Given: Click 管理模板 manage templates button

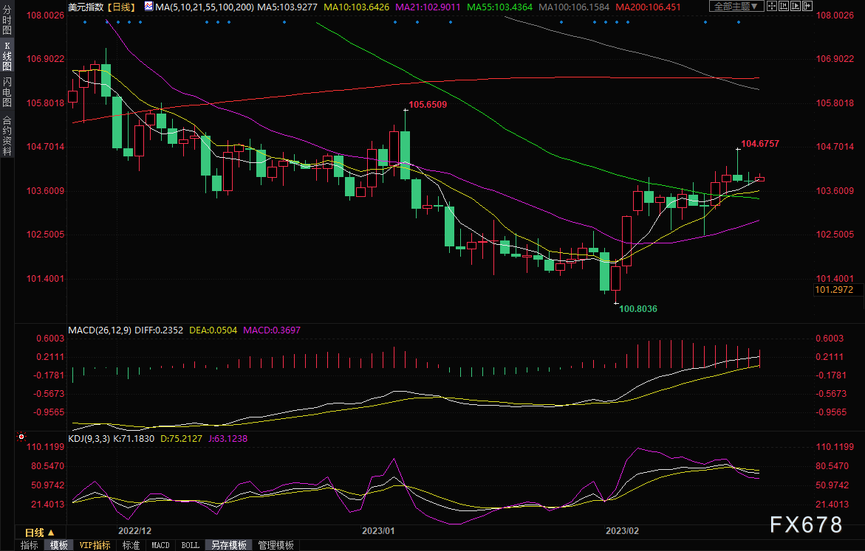Looking at the screenshot, I should (276, 545).
